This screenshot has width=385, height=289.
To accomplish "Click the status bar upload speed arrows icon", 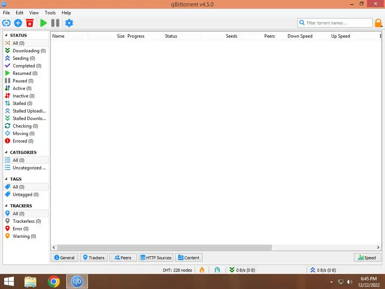I will click(312, 270).
